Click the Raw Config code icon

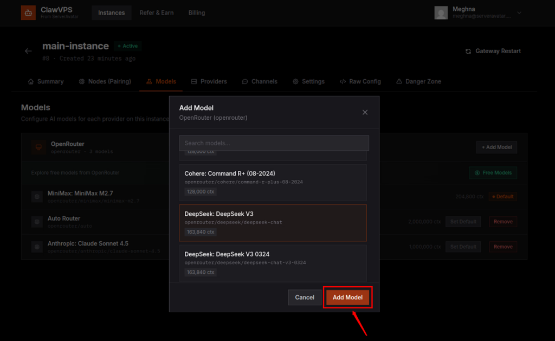pyautogui.click(x=341, y=81)
